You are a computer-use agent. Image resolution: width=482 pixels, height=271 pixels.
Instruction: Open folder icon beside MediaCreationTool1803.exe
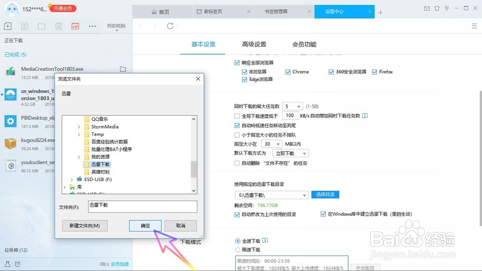pyautogui.click(x=123, y=69)
